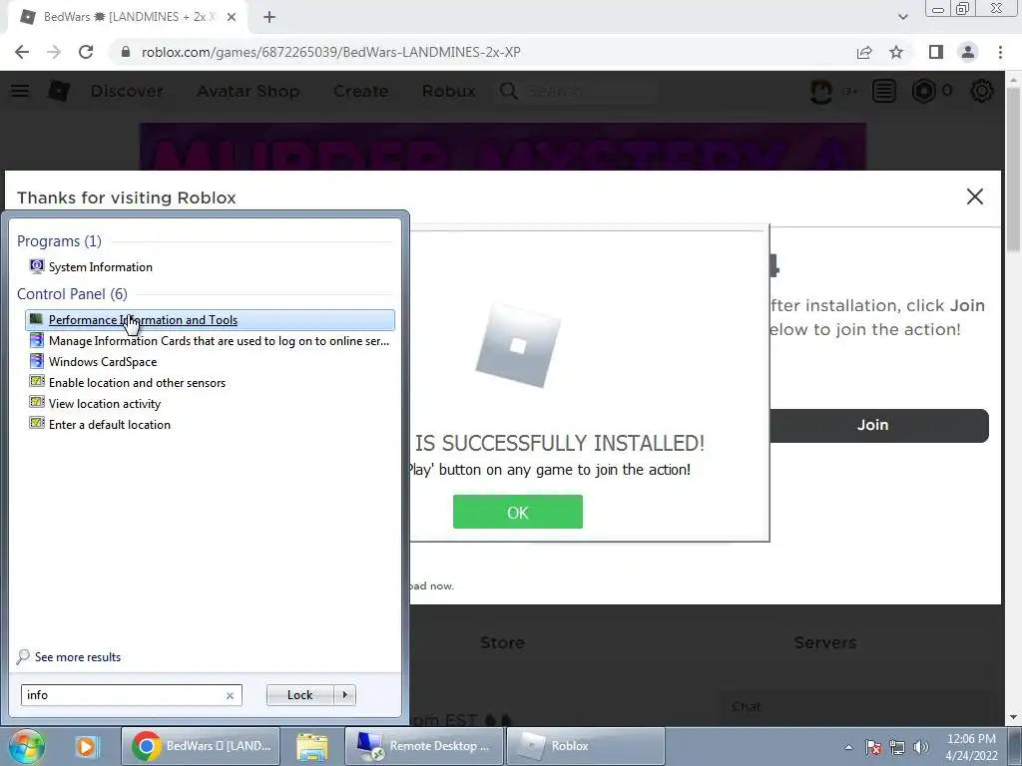The image size is (1022, 766).
Task: Open Roblox settings gear
Action: (x=982, y=91)
